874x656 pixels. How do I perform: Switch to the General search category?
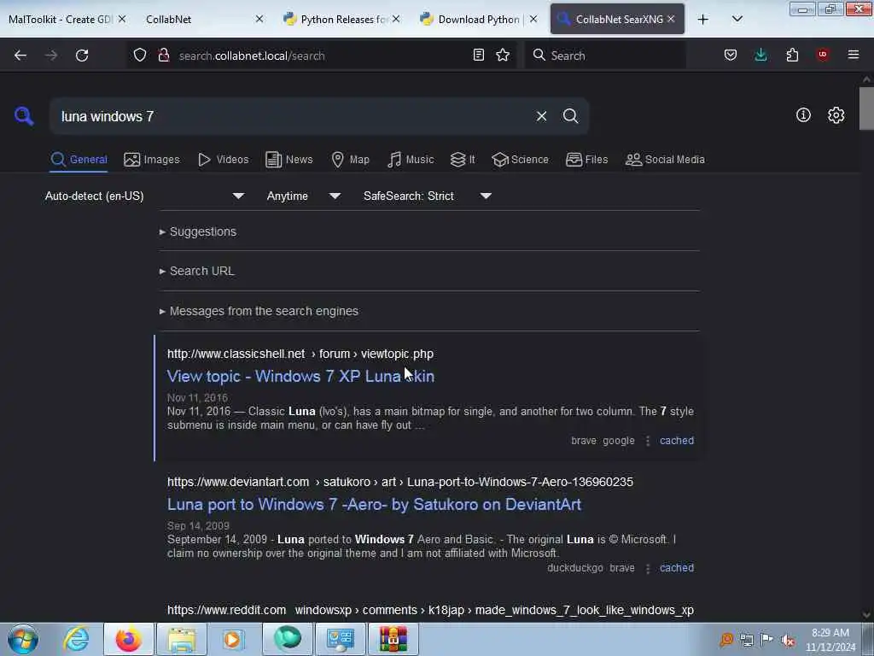[x=79, y=160]
